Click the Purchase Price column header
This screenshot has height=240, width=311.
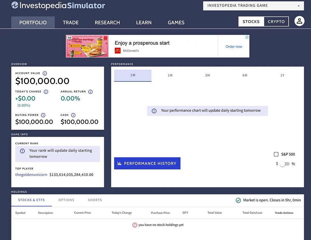pyautogui.click(x=160, y=213)
